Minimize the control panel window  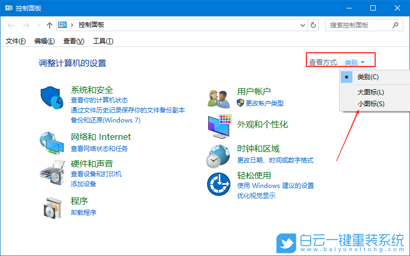point(349,8)
